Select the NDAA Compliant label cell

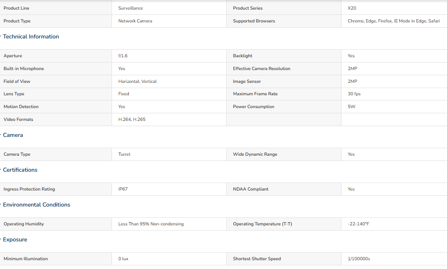(x=284, y=189)
